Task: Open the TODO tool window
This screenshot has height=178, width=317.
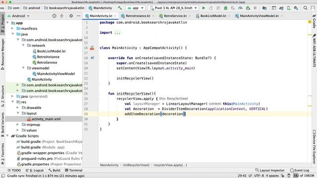Action: (x=14, y=170)
